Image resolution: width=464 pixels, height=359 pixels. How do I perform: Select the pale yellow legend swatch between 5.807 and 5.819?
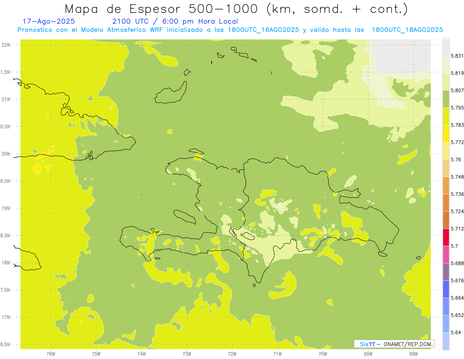[446, 82]
